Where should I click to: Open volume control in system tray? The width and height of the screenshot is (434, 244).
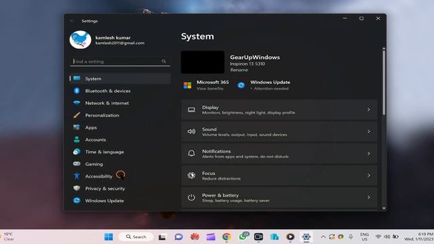pyautogui.click(x=387, y=237)
